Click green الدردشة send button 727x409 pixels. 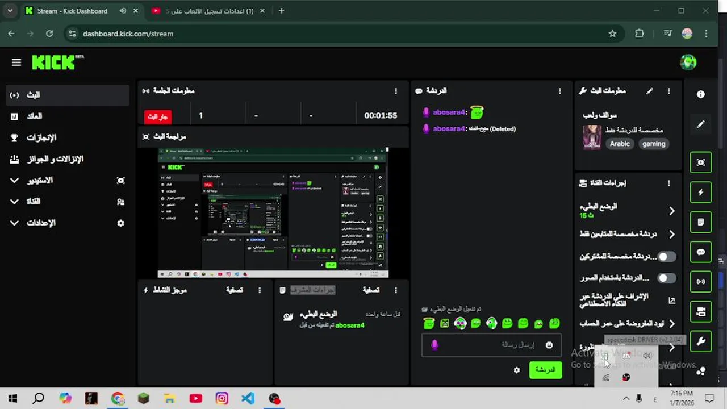(545, 370)
